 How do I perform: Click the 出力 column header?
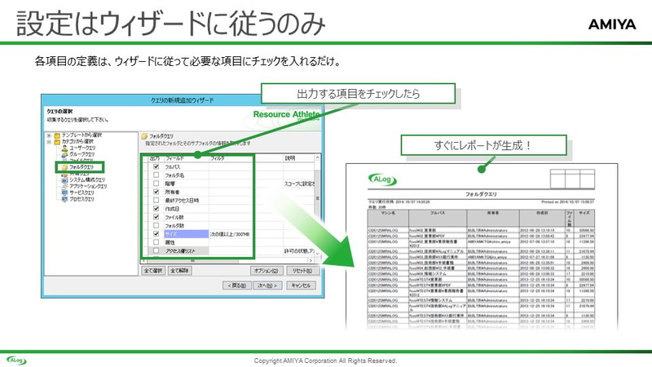point(154,158)
